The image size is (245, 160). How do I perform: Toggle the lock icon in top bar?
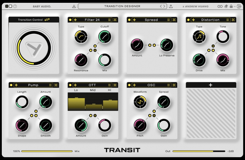[231, 6]
